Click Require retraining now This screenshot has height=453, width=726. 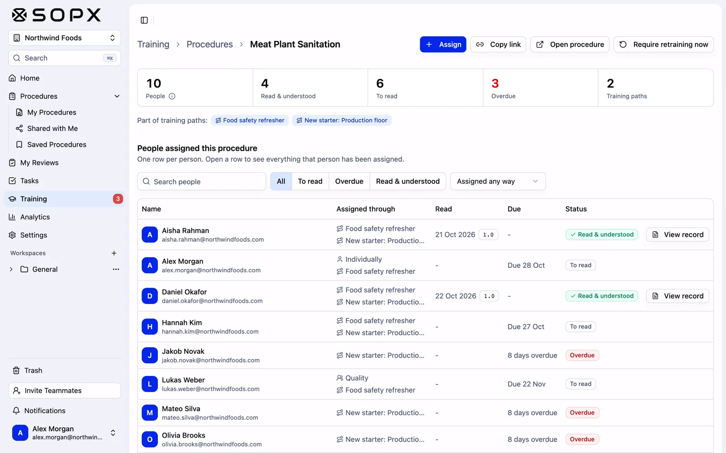(x=663, y=44)
